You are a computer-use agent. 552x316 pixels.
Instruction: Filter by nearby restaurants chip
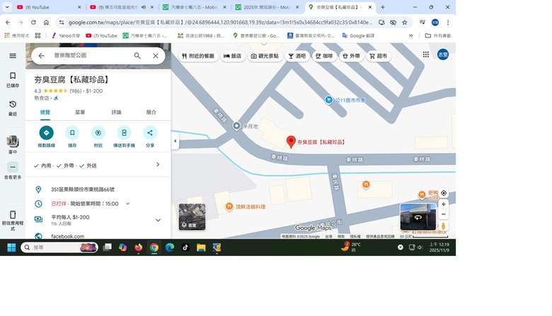199,56
